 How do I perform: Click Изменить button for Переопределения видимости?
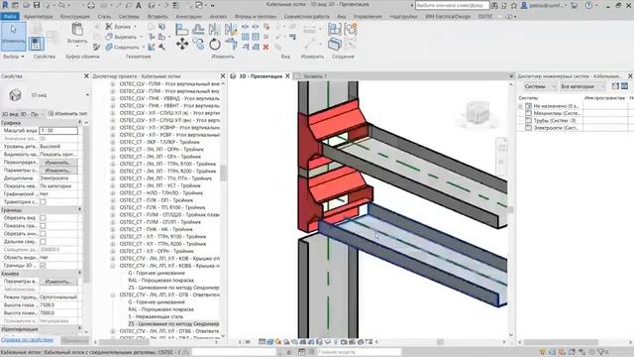point(57,163)
